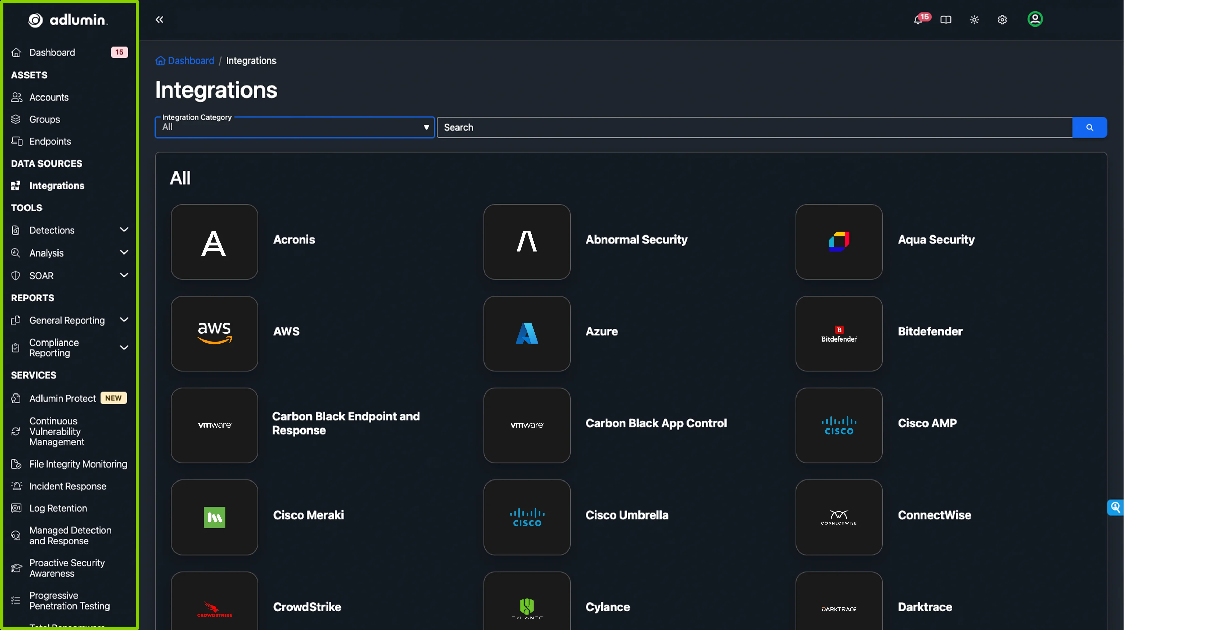The image size is (1219, 630).
Task: Open Carbon Black Endpoint and Response vmware tile
Action: click(214, 425)
